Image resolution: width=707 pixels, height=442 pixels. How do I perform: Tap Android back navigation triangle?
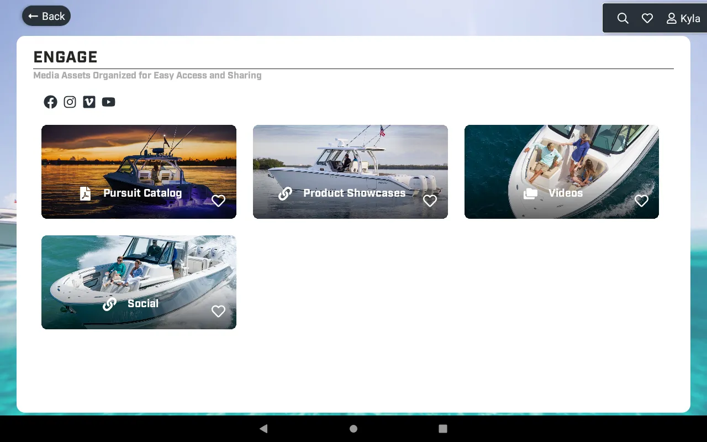pyautogui.click(x=263, y=428)
